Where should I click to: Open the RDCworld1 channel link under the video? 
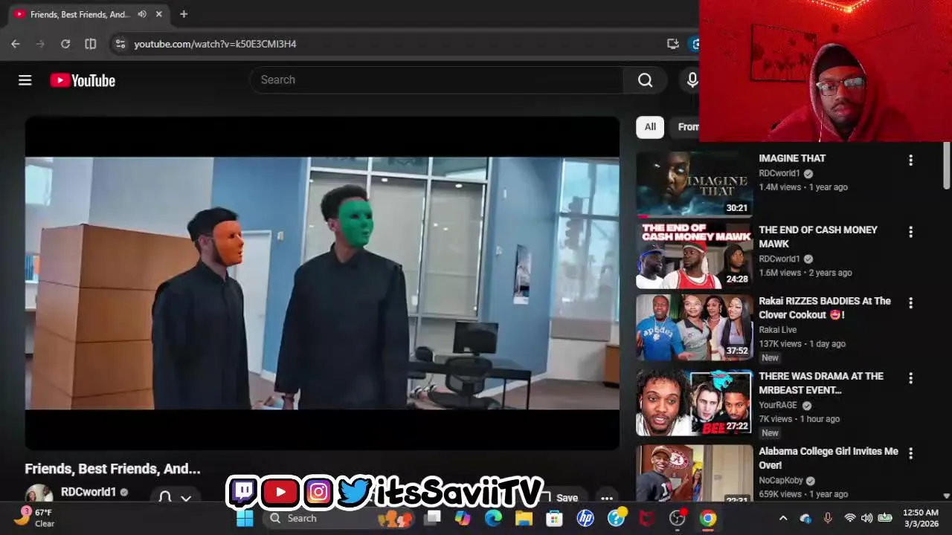pos(89,492)
